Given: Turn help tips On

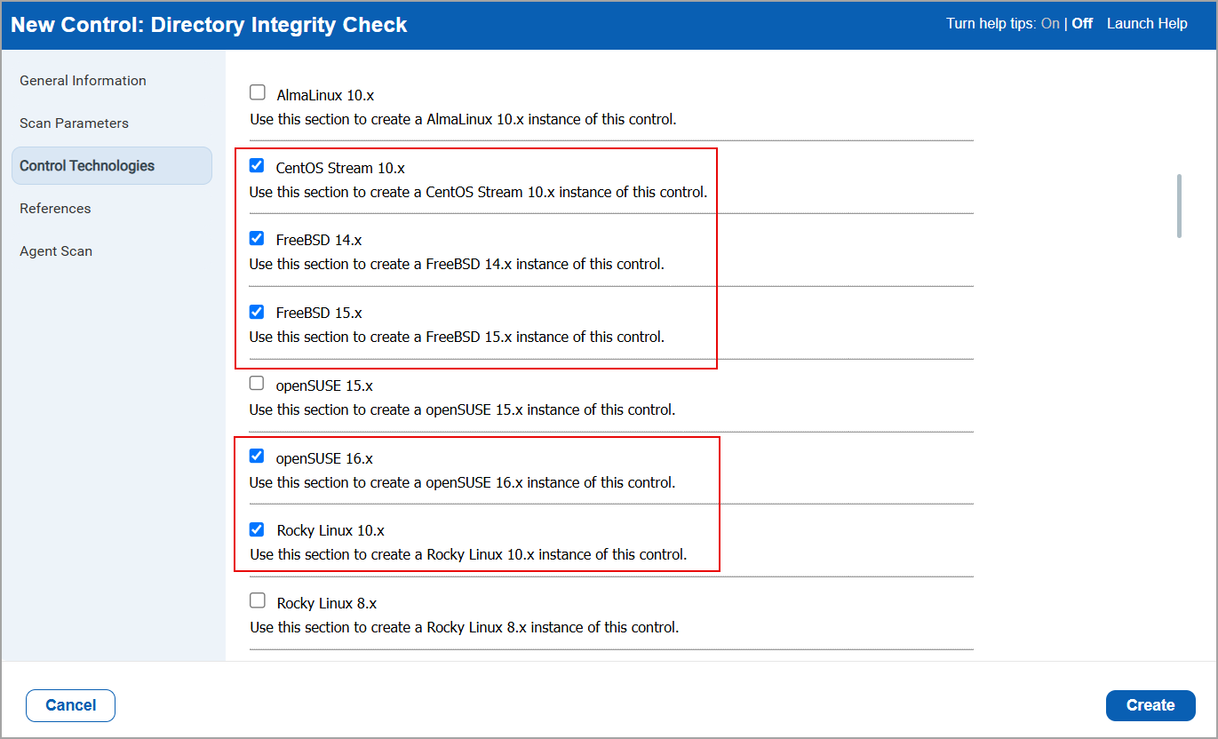Looking at the screenshot, I should pyautogui.click(x=1050, y=24).
